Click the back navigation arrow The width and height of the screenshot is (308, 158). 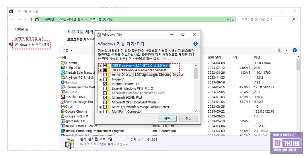click(12, 19)
